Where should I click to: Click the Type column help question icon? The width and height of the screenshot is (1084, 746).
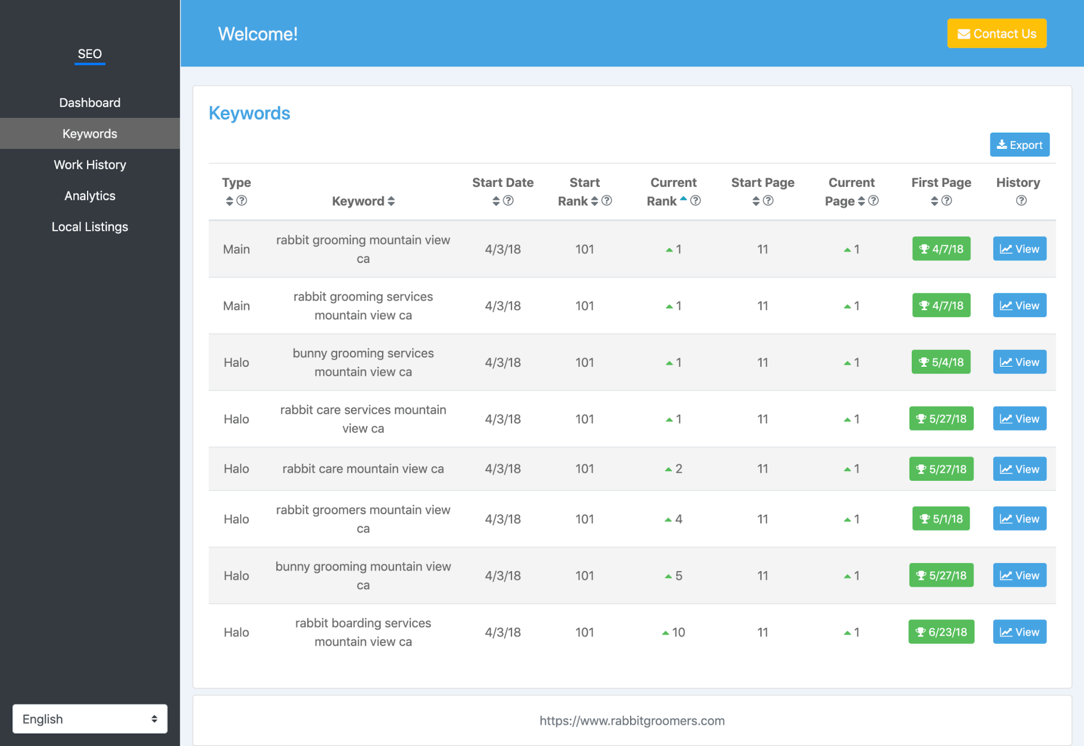(242, 201)
